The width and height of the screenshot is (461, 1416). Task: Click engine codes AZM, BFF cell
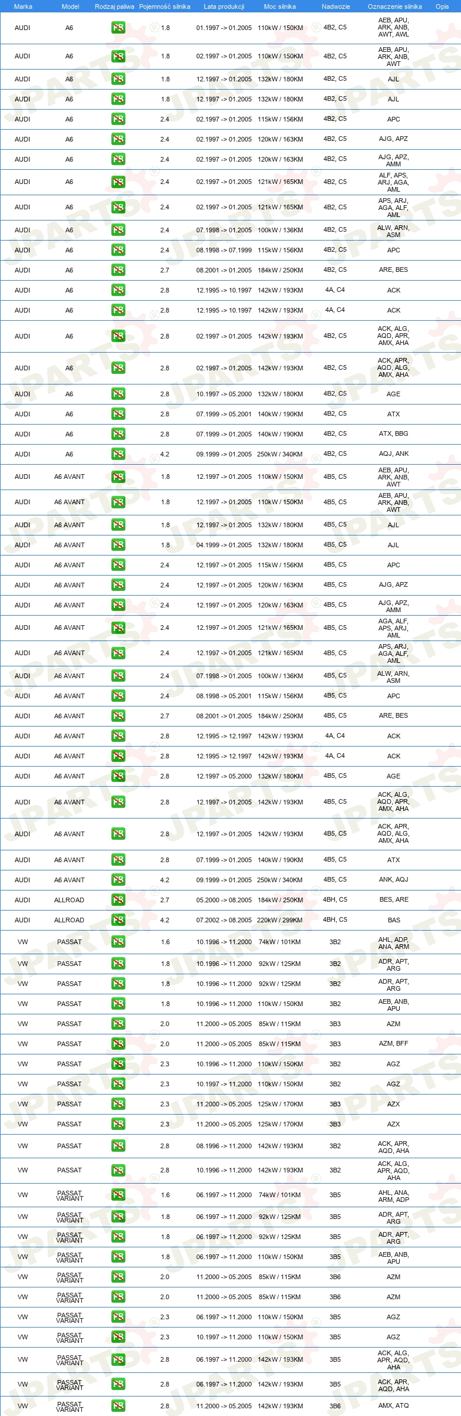pyautogui.click(x=394, y=1044)
